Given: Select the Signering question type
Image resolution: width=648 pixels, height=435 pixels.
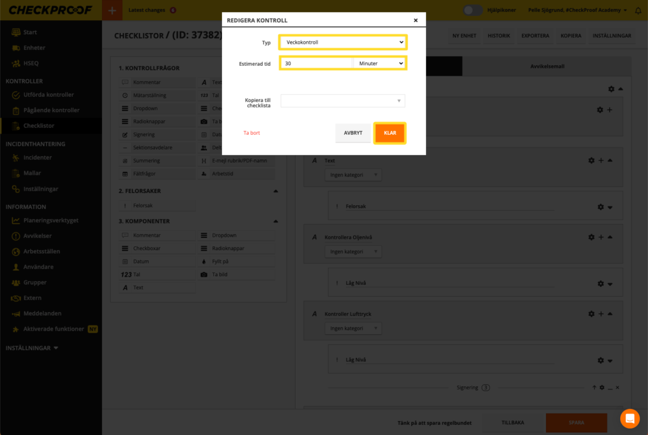Looking at the screenshot, I should [x=143, y=134].
